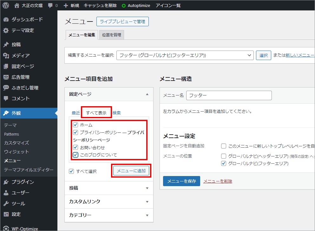Open the Patterns submenu item

(x=11, y=134)
